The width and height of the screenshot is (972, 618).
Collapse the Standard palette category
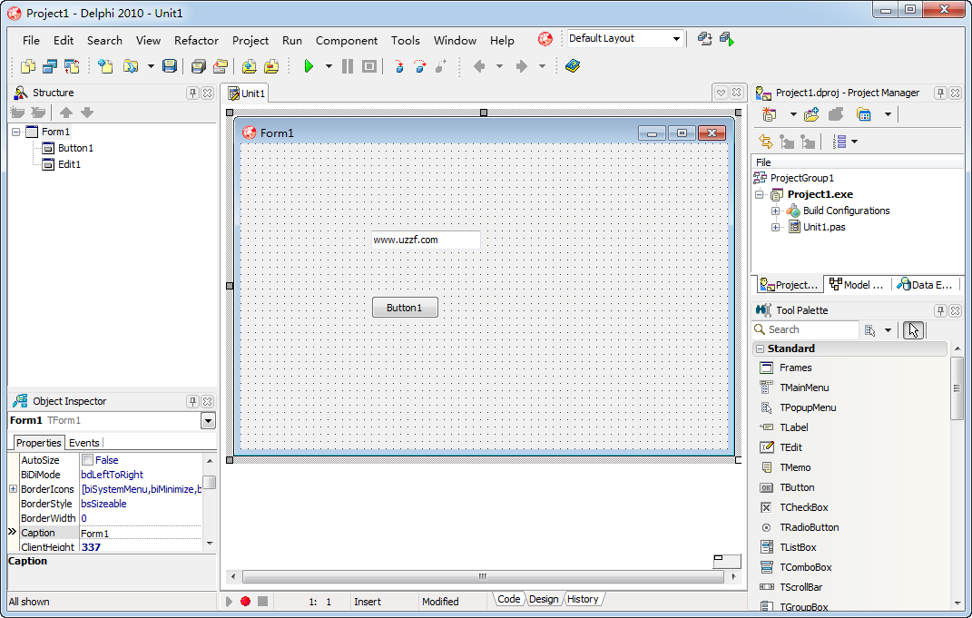coord(761,349)
